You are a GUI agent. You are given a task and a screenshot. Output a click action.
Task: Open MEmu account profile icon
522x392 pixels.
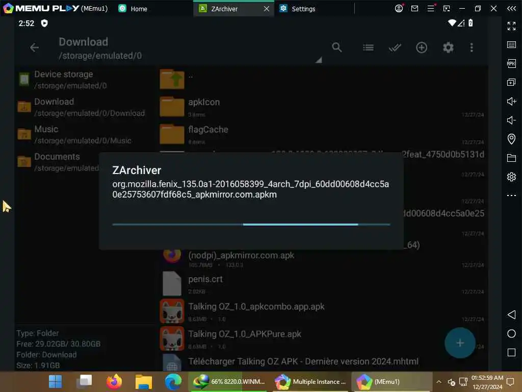[x=399, y=8]
